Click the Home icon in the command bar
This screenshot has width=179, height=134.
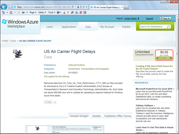[3, 13]
